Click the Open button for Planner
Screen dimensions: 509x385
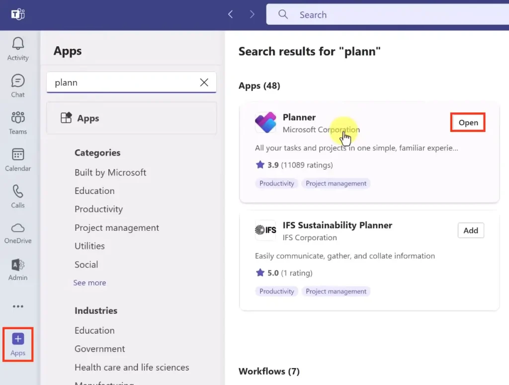coord(468,123)
